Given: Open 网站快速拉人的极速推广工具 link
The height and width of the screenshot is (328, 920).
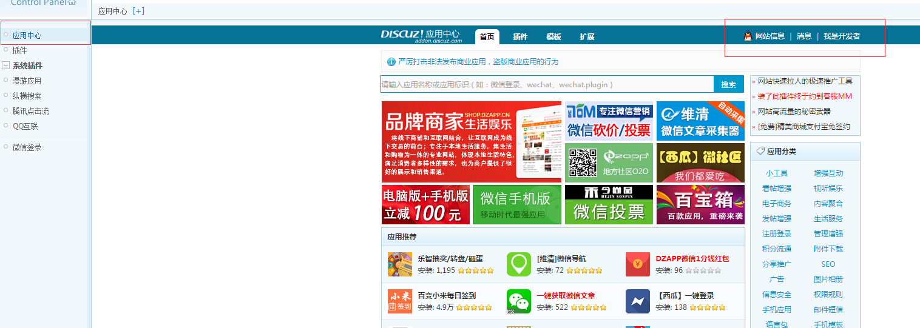Looking at the screenshot, I should (x=805, y=81).
